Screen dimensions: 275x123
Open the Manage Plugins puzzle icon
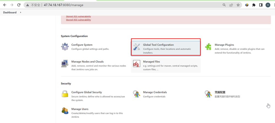pos(208,47)
